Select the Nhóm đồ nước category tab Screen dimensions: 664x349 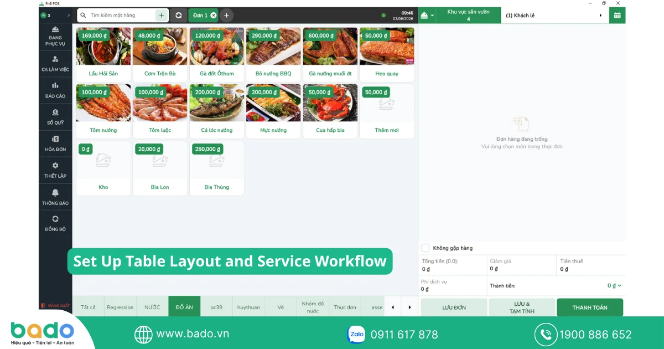(x=313, y=307)
